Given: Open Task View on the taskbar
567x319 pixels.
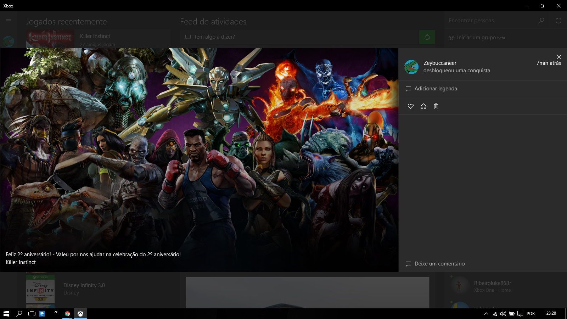Looking at the screenshot, I should coord(32,314).
